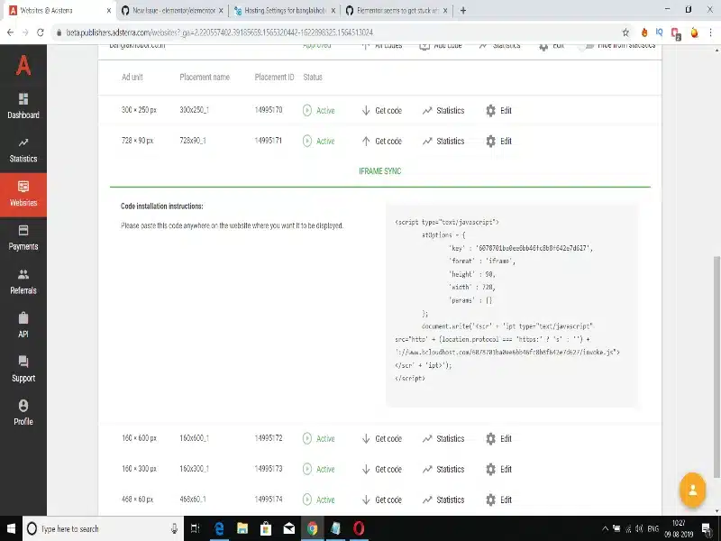Viewport: 721px width, 541px height.
Task: Open the Windows notification center
Action: (707, 528)
